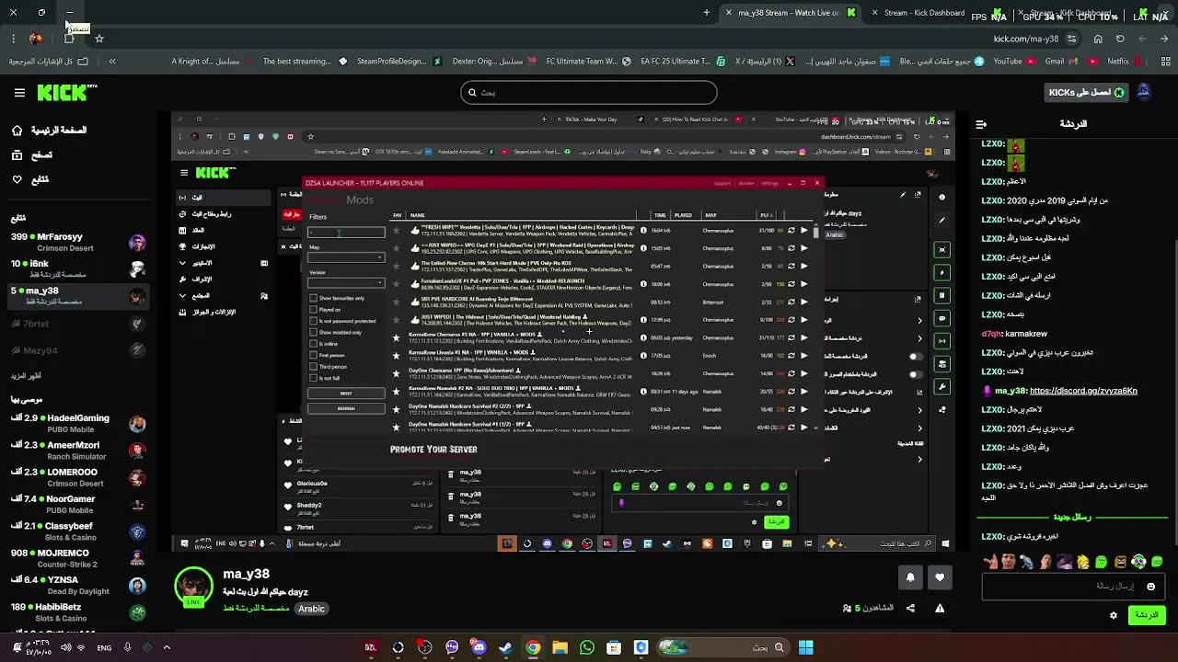Open AmeerMzori Ranch Simulator channel
This screenshot has width=1178, height=662.
[78, 451]
